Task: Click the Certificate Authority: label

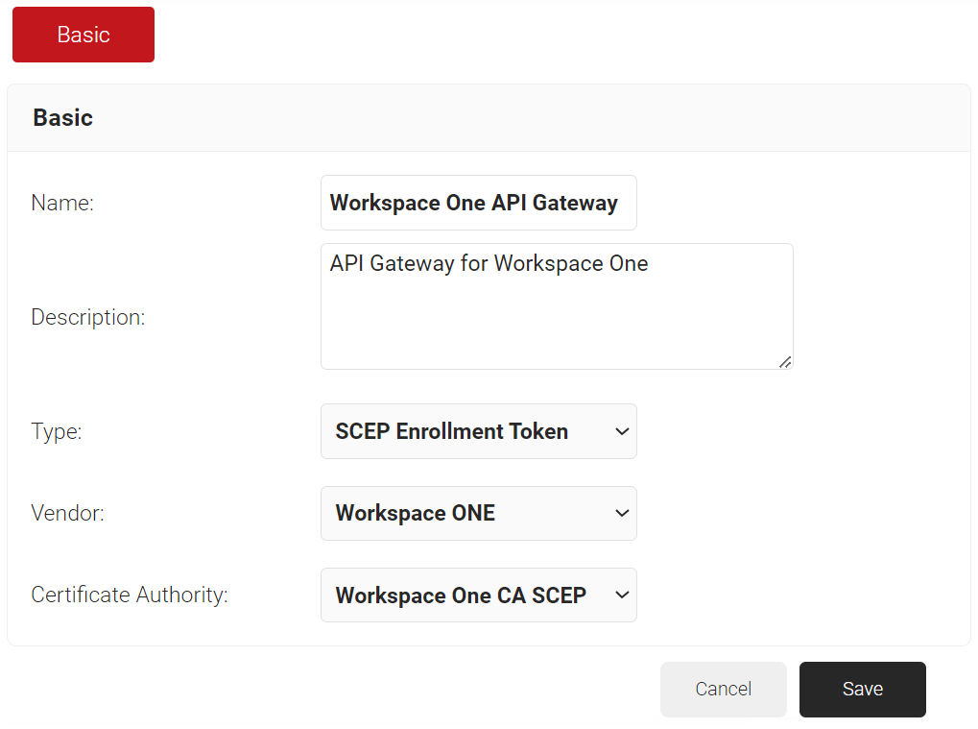Action: pos(130,595)
